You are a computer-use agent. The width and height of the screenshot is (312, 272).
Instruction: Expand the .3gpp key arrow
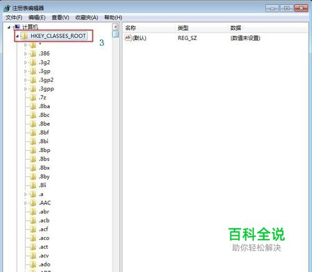pos(26,89)
